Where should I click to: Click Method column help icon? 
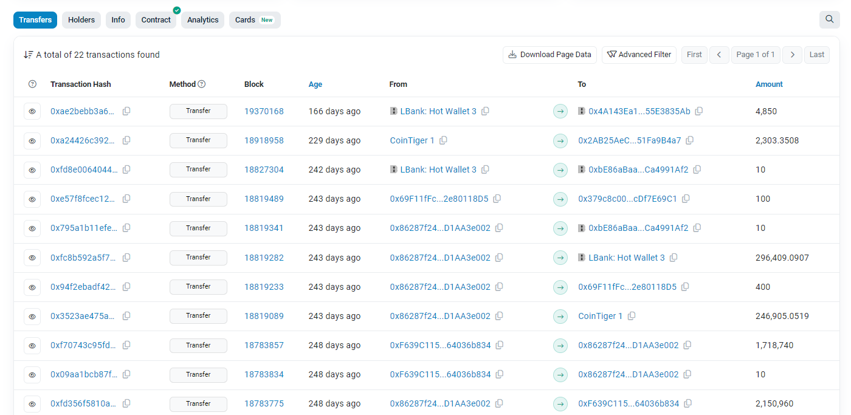point(202,84)
